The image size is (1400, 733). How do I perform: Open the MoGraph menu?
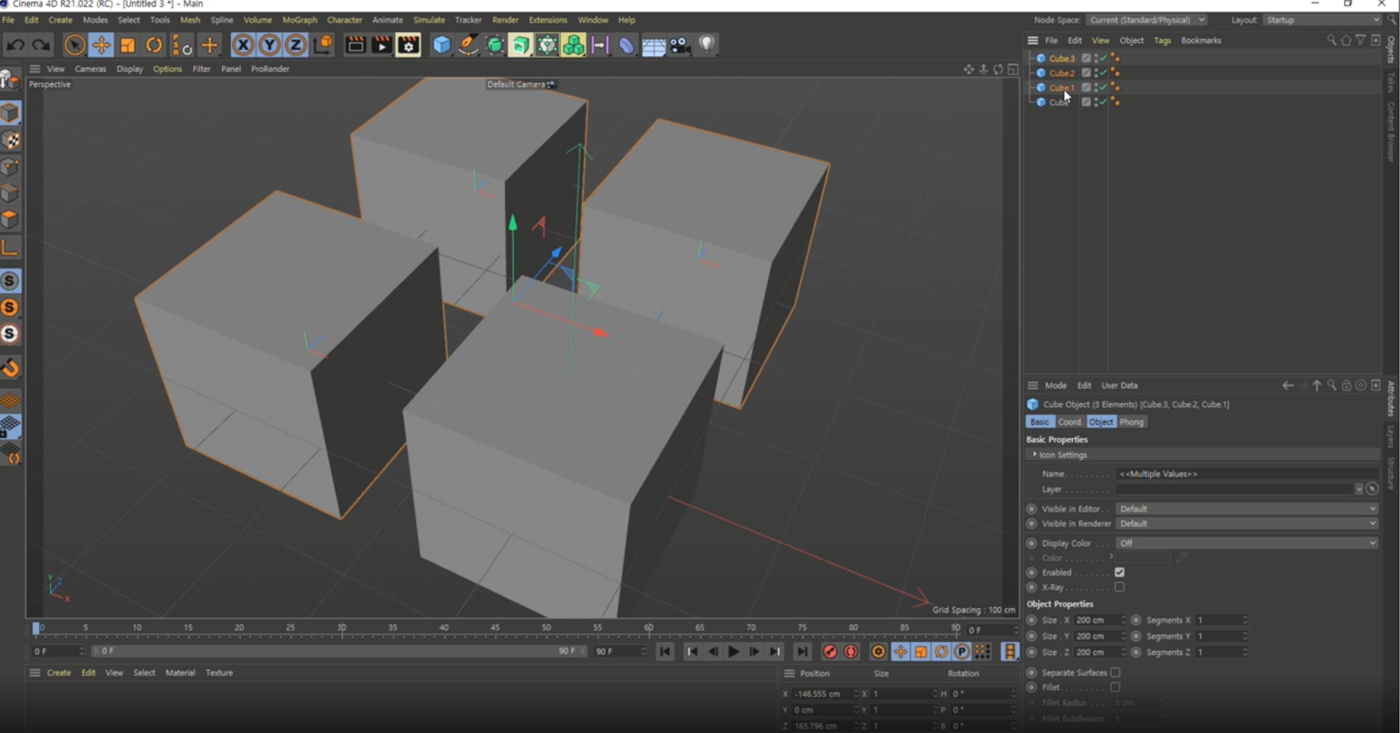pos(300,20)
